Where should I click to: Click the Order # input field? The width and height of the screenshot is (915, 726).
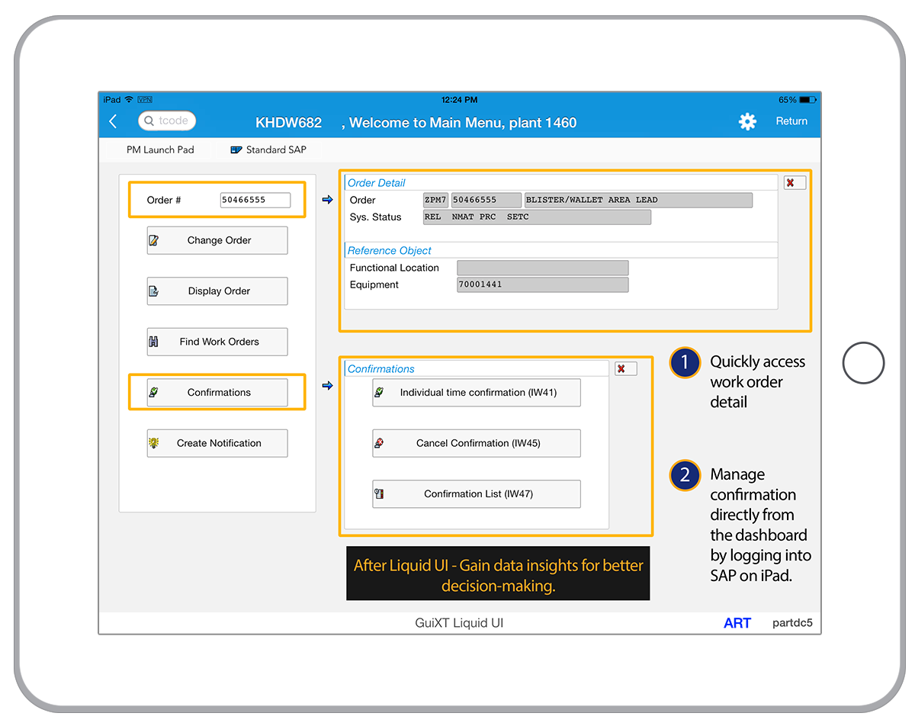click(x=255, y=200)
